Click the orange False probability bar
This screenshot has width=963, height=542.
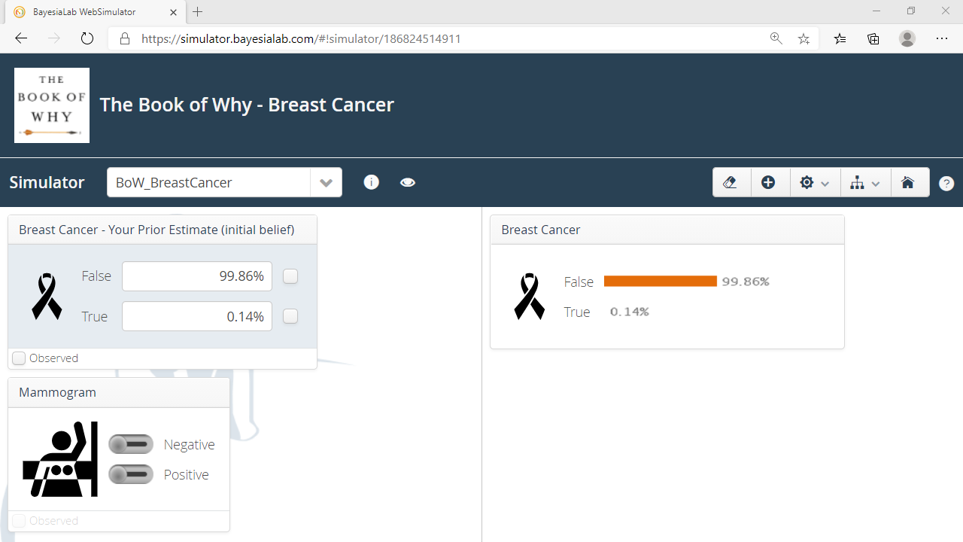pos(660,281)
